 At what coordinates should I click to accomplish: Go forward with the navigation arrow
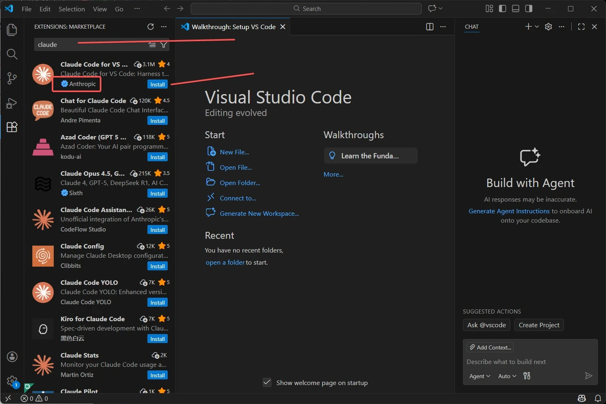[180, 8]
